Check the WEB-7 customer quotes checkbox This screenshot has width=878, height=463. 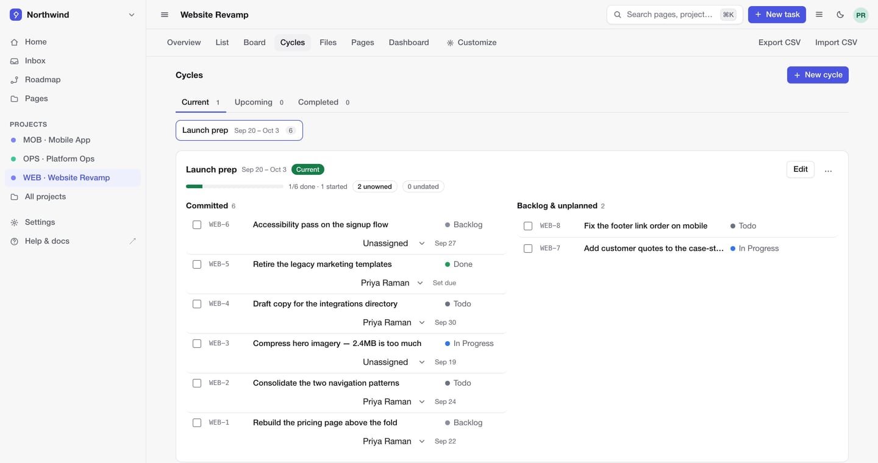click(528, 249)
